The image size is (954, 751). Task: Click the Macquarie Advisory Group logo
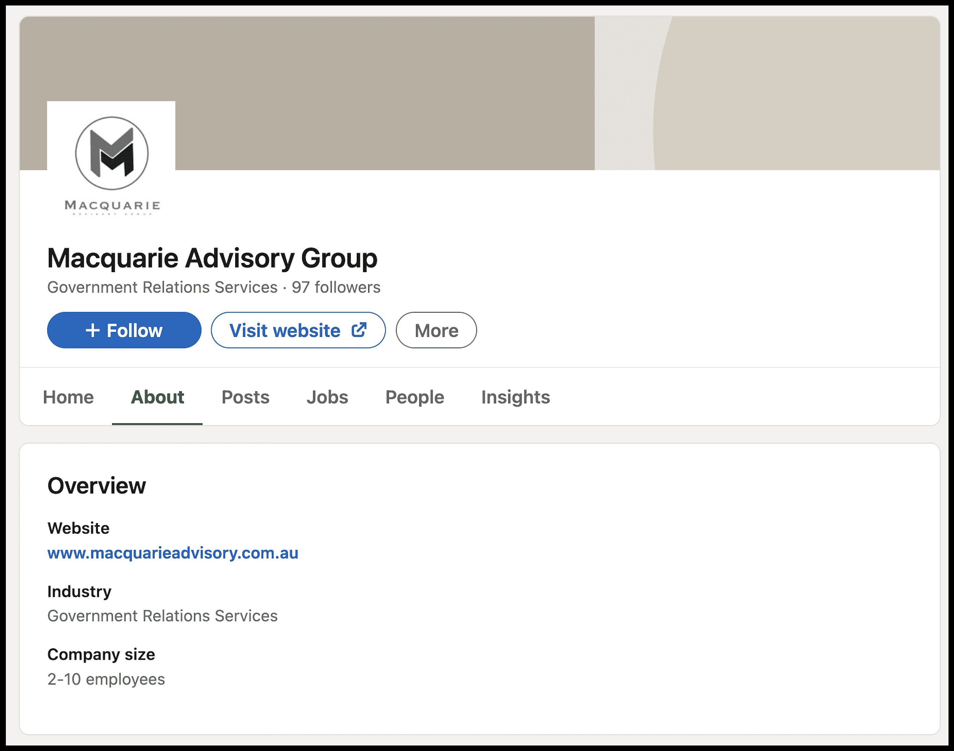point(111,165)
